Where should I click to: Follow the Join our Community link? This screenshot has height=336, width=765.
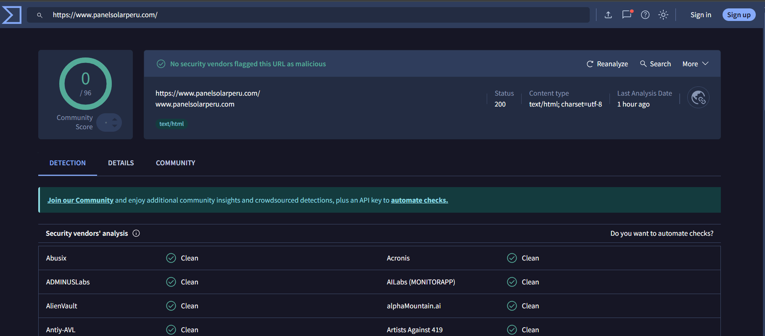pyautogui.click(x=80, y=200)
